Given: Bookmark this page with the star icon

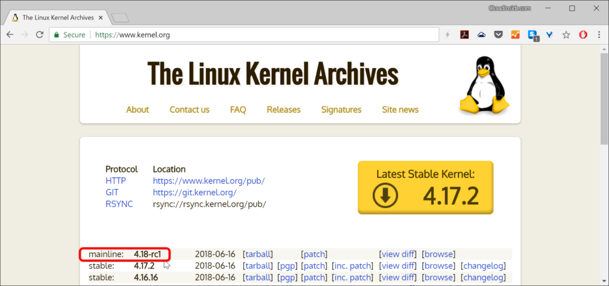Looking at the screenshot, I should click(566, 35).
